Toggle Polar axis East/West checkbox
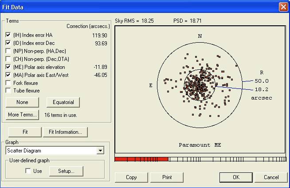This screenshot has width=290, height=188. 8,75
